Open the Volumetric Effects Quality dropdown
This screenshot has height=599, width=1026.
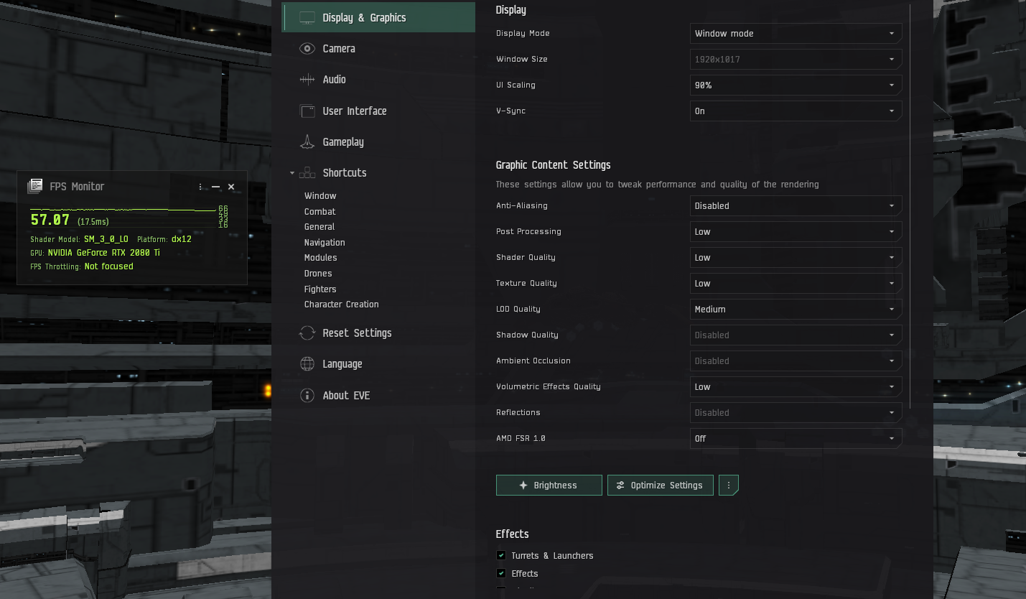pyautogui.click(x=796, y=387)
